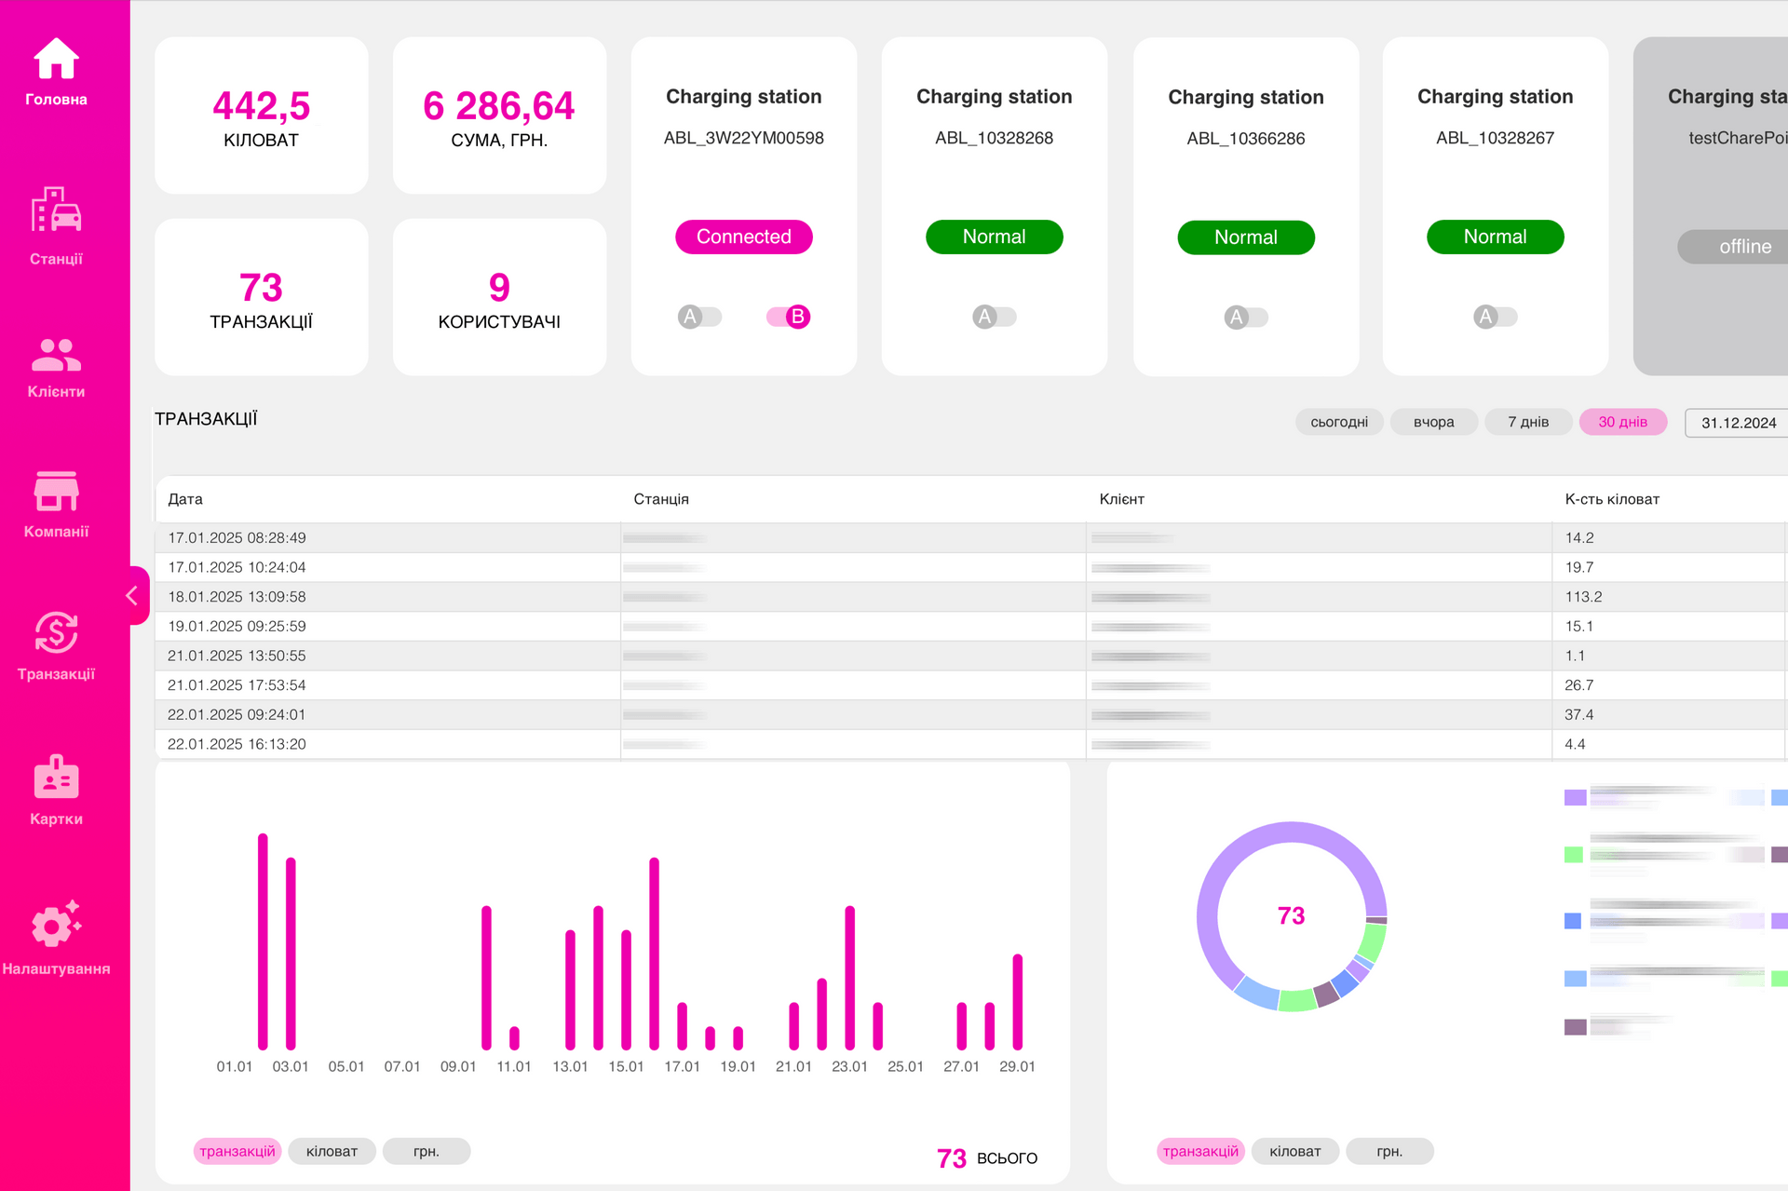Click the mauve legend swatch at bottom
Image resolution: width=1788 pixels, height=1191 pixels.
click(1575, 1027)
